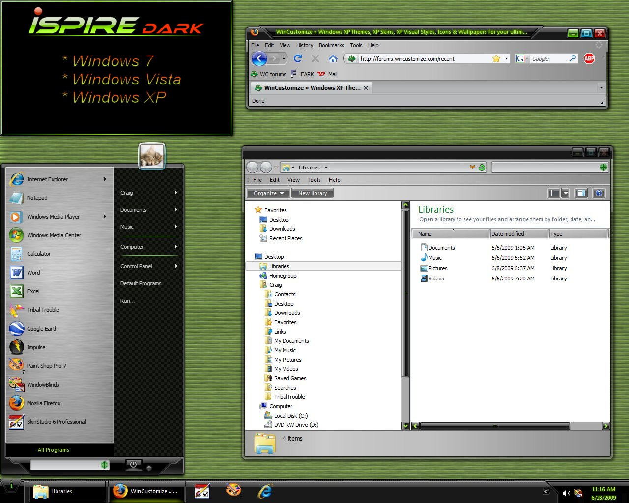Viewport: 629px width, 503px height.
Task: Select Pictures library in file list
Action: tap(434, 268)
